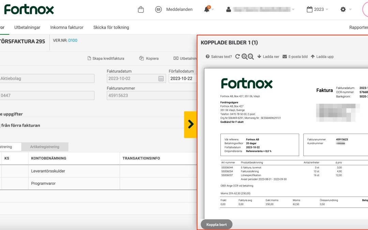Click the Fakturanummer field 45915623
368x230 pixels.
pyautogui.click(x=152, y=95)
